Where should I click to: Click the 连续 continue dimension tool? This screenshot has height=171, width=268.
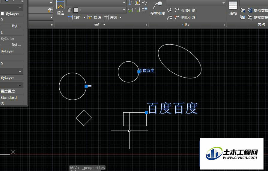pos(111,17)
